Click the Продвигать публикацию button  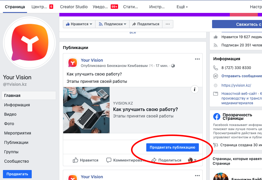click(172, 147)
